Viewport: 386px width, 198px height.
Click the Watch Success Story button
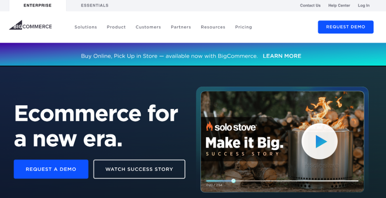(x=139, y=169)
